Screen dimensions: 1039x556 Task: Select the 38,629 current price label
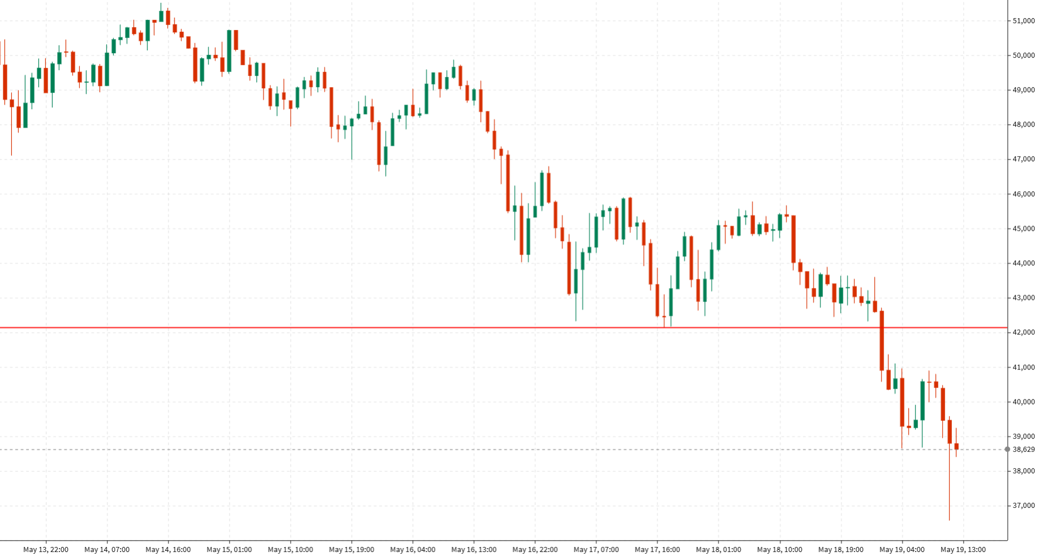coord(1024,450)
